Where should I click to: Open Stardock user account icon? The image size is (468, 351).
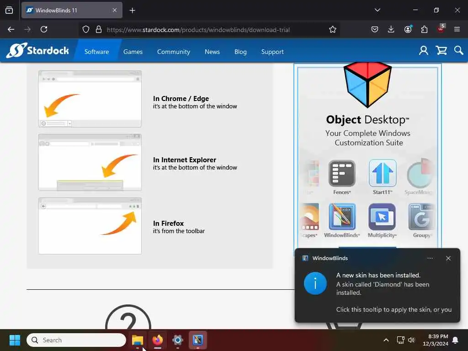tap(423, 50)
